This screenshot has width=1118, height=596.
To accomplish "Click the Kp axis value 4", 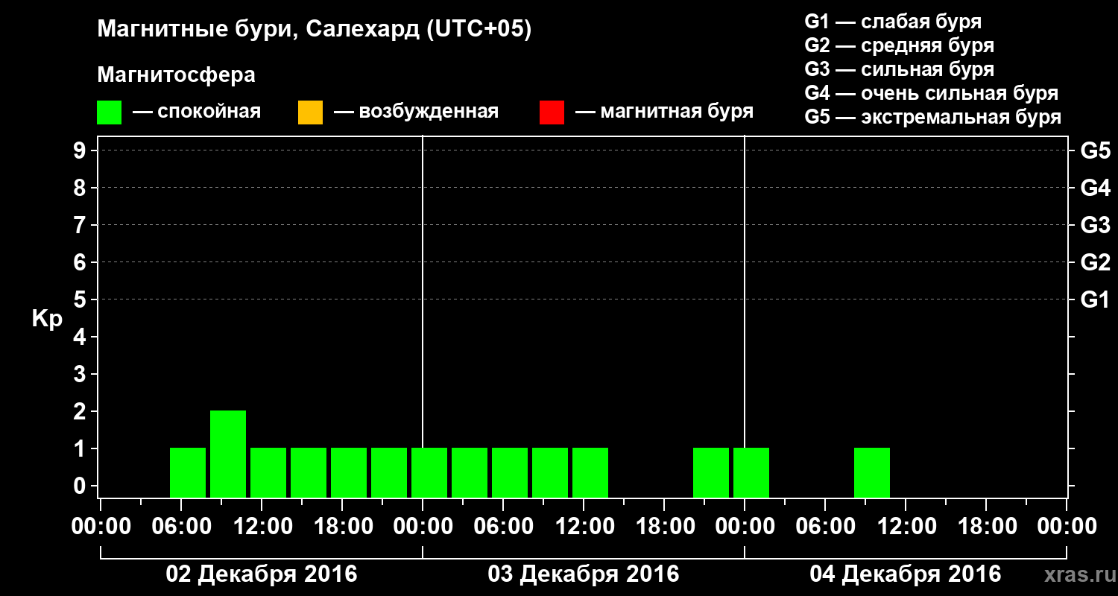I will [x=80, y=337].
